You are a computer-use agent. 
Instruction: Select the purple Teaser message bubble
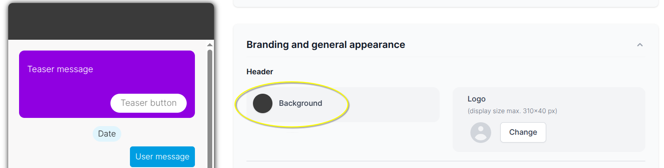107,84
